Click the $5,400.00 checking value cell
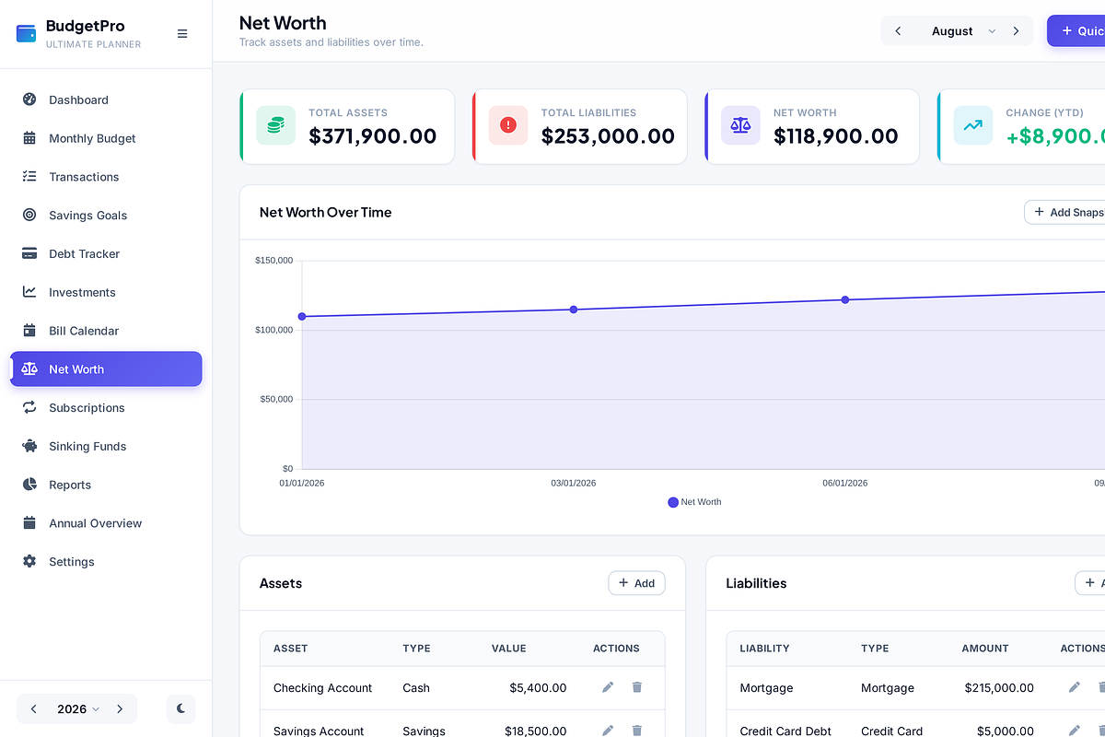 (x=538, y=688)
